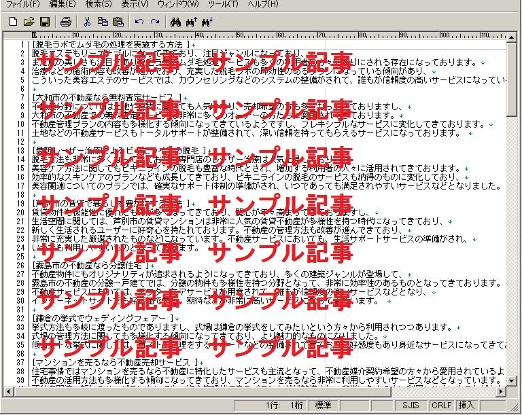
Task: Open search with binoculars icon
Action: 175,22
